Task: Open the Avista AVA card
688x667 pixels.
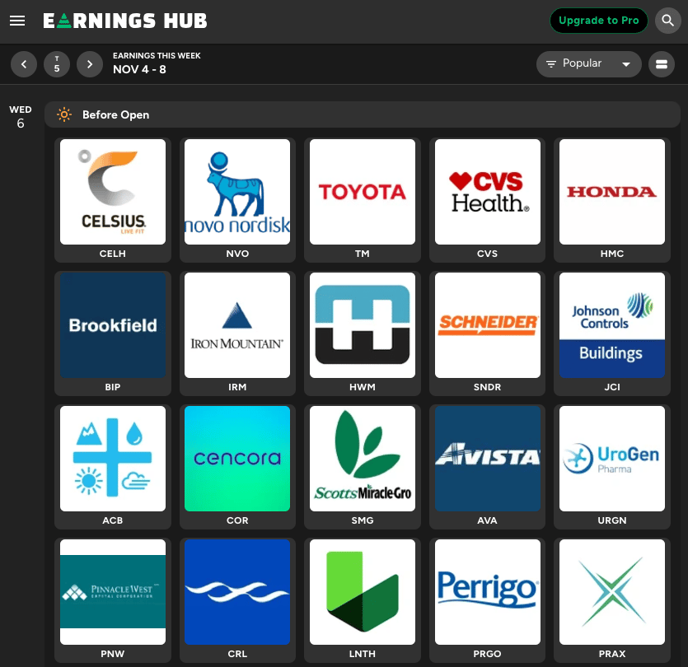Action: pos(487,467)
